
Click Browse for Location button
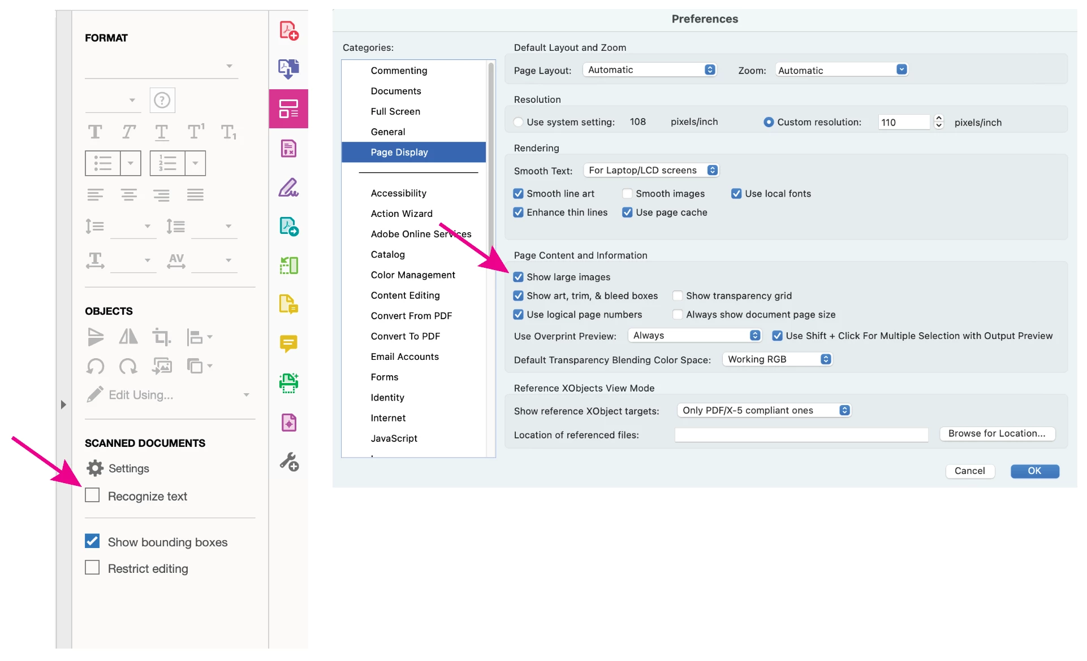coord(997,434)
